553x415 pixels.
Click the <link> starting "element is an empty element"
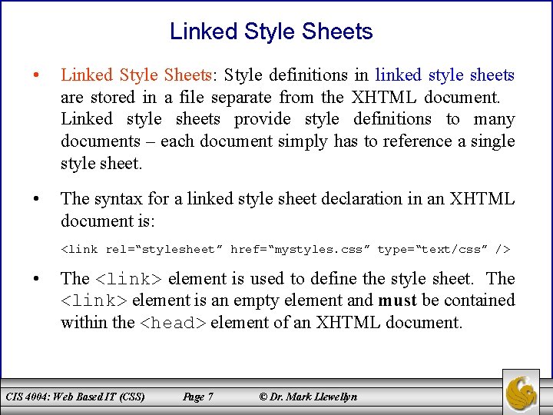pyautogui.click(x=94, y=300)
